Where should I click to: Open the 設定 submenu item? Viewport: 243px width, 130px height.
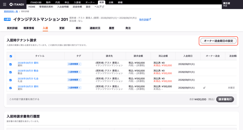pos(88,7)
